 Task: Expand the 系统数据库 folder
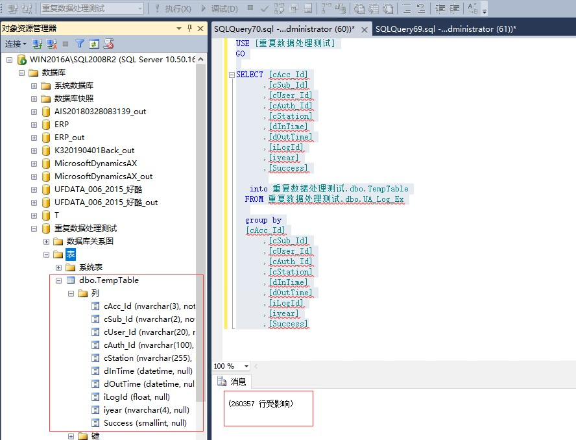(34, 86)
